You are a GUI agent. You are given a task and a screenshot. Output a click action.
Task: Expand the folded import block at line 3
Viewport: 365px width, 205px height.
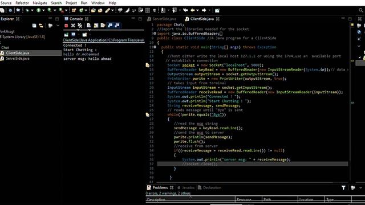point(155,34)
